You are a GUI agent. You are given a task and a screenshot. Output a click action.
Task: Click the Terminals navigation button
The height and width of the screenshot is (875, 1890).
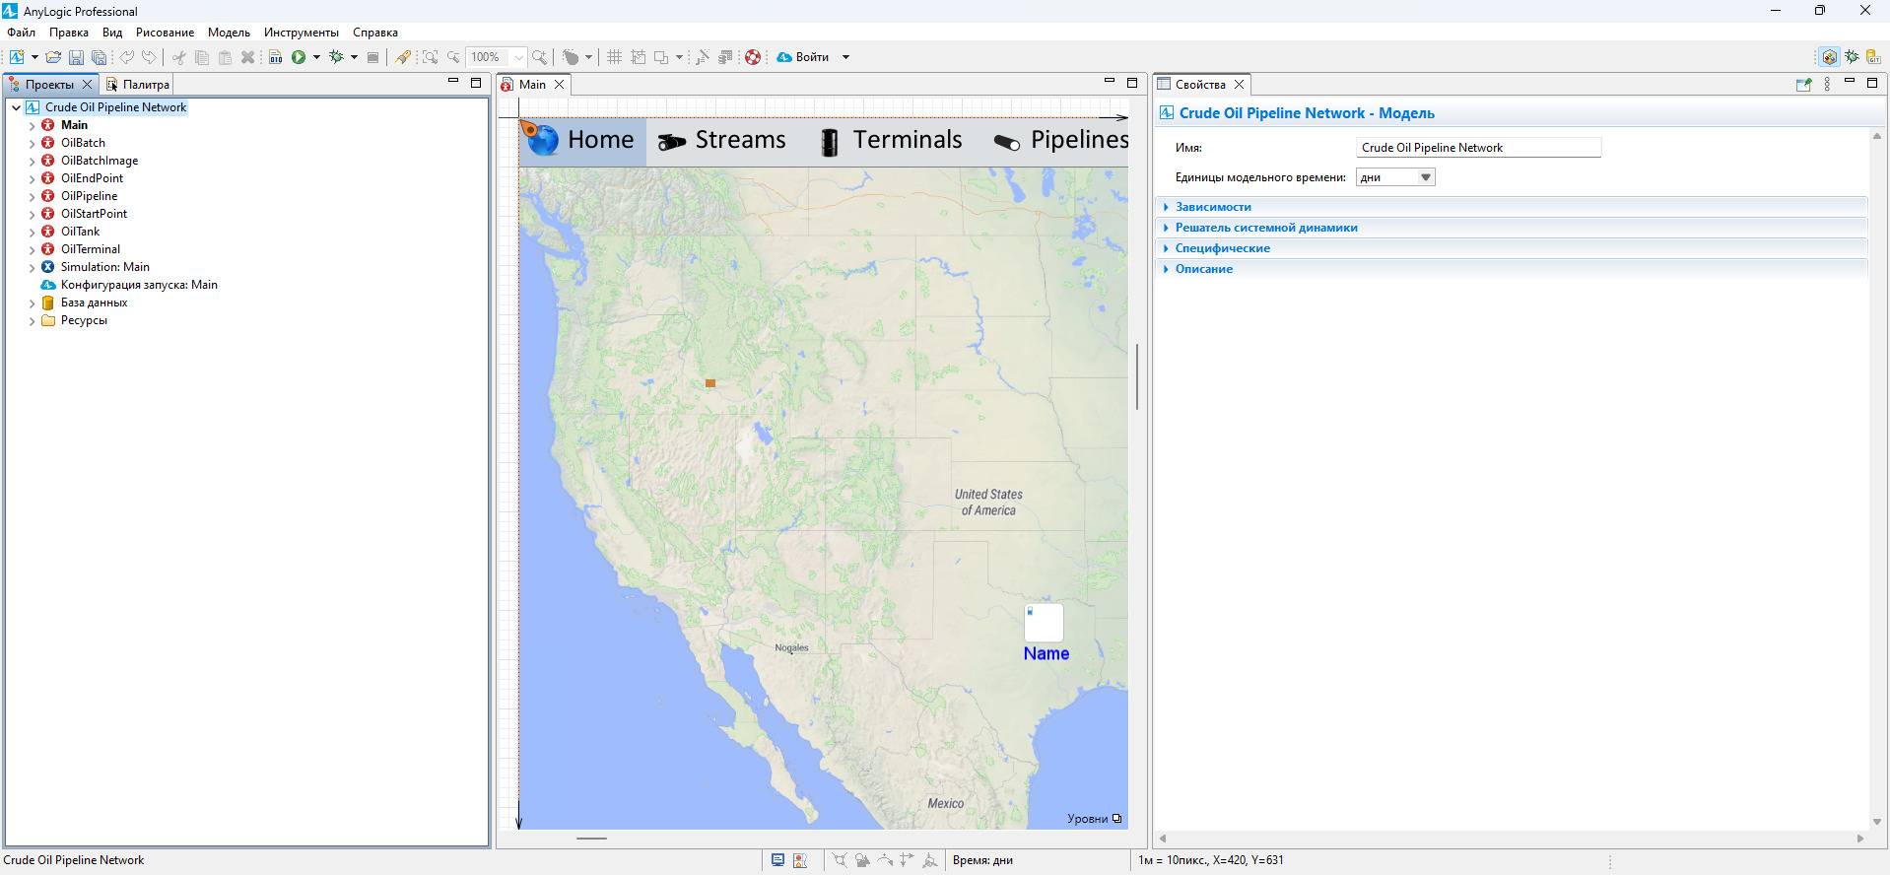pyautogui.click(x=891, y=140)
